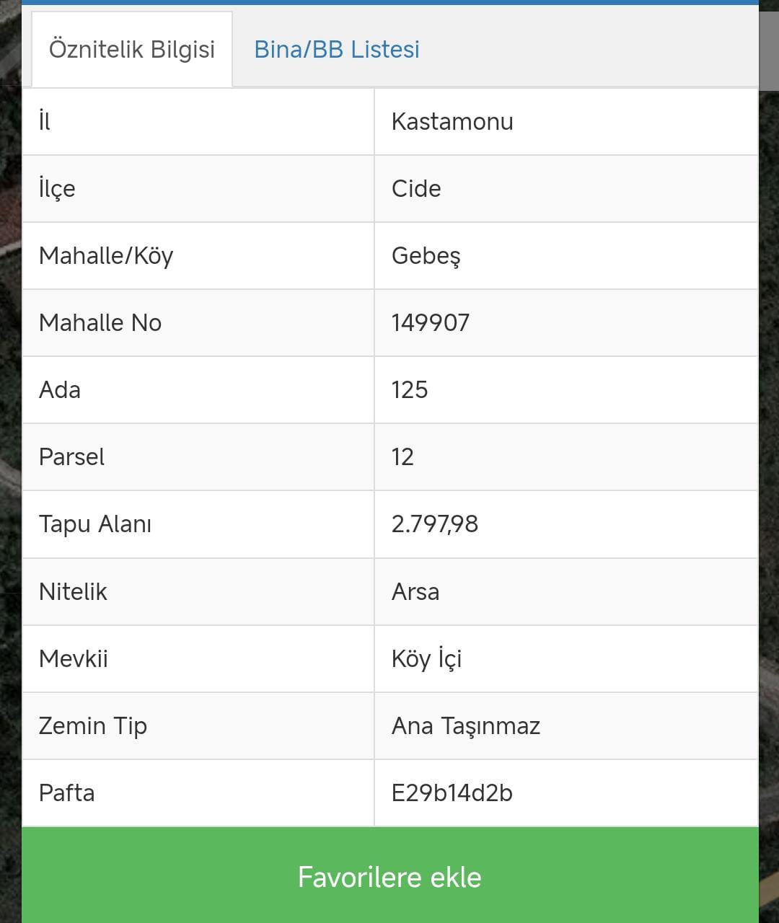Click the Nitelik value Arsa
Image resolution: width=779 pixels, height=923 pixels.
point(415,591)
